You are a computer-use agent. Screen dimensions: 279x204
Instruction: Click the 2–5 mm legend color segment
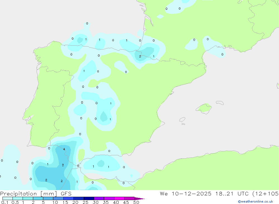point(38,198)
